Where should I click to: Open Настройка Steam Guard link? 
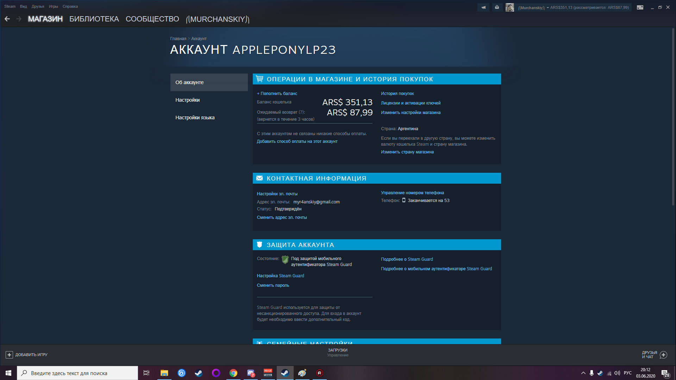pyautogui.click(x=280, y=276)
